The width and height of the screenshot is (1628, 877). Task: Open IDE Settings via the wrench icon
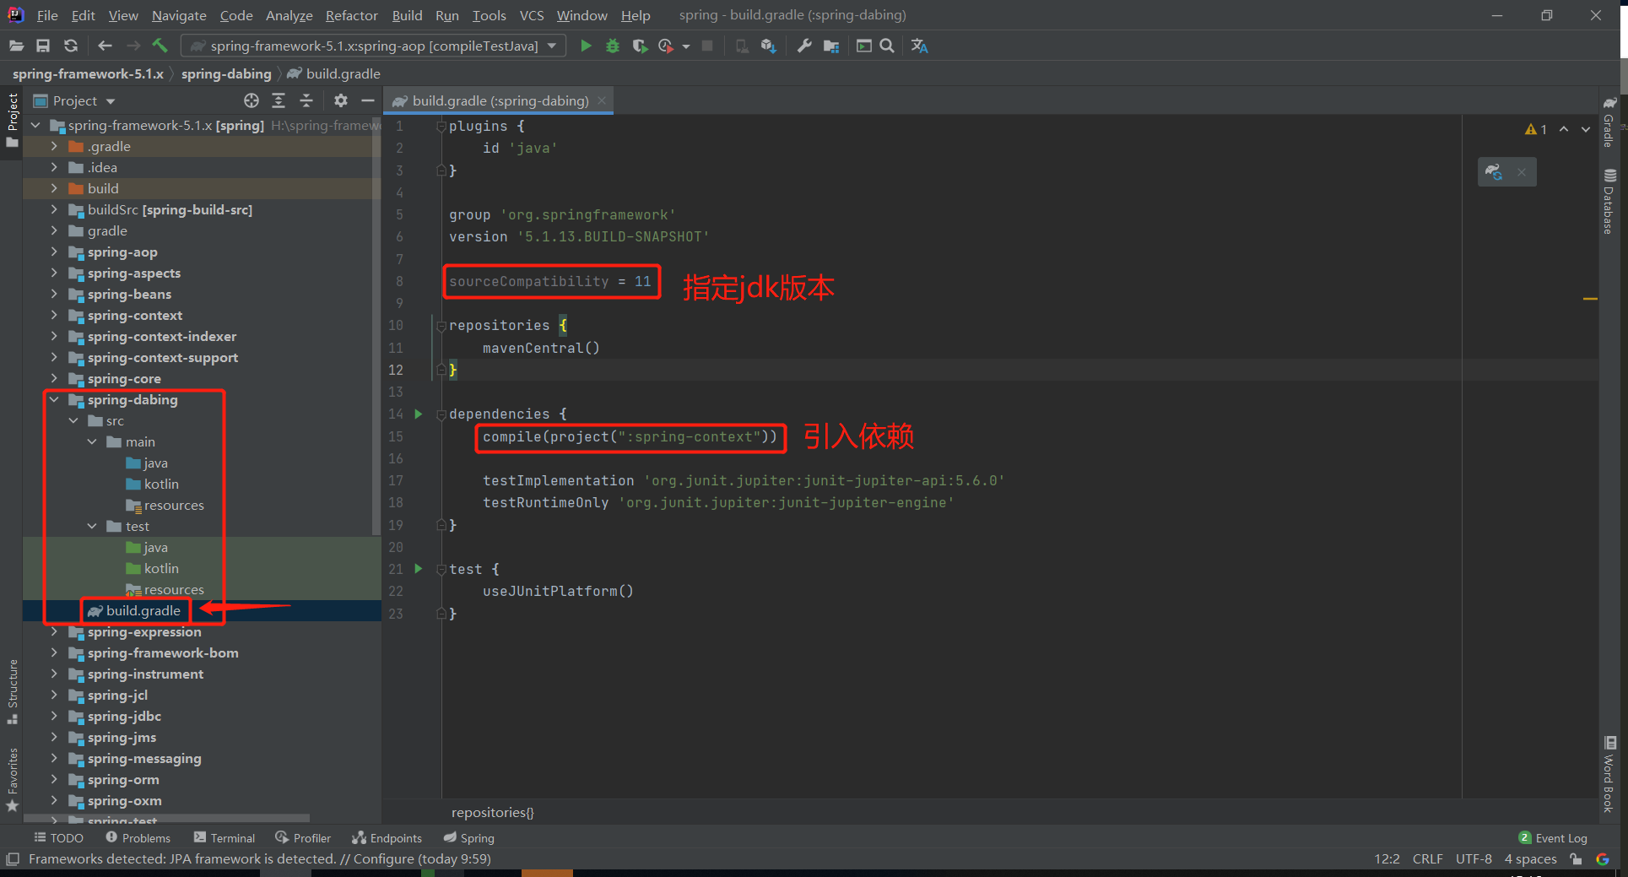coord(803,46)
